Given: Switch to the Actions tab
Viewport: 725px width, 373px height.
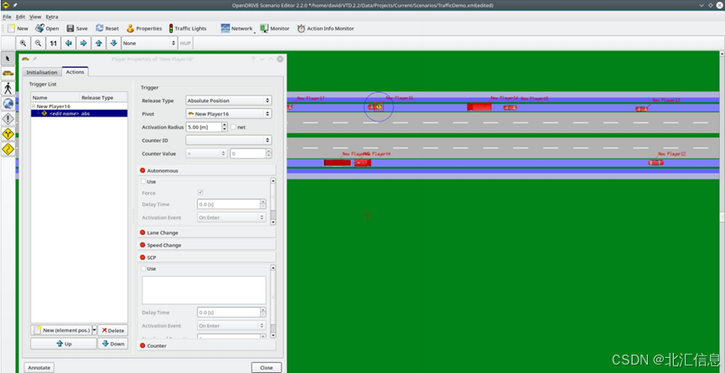Looking at the screenshot, I should tap(75, 71).
